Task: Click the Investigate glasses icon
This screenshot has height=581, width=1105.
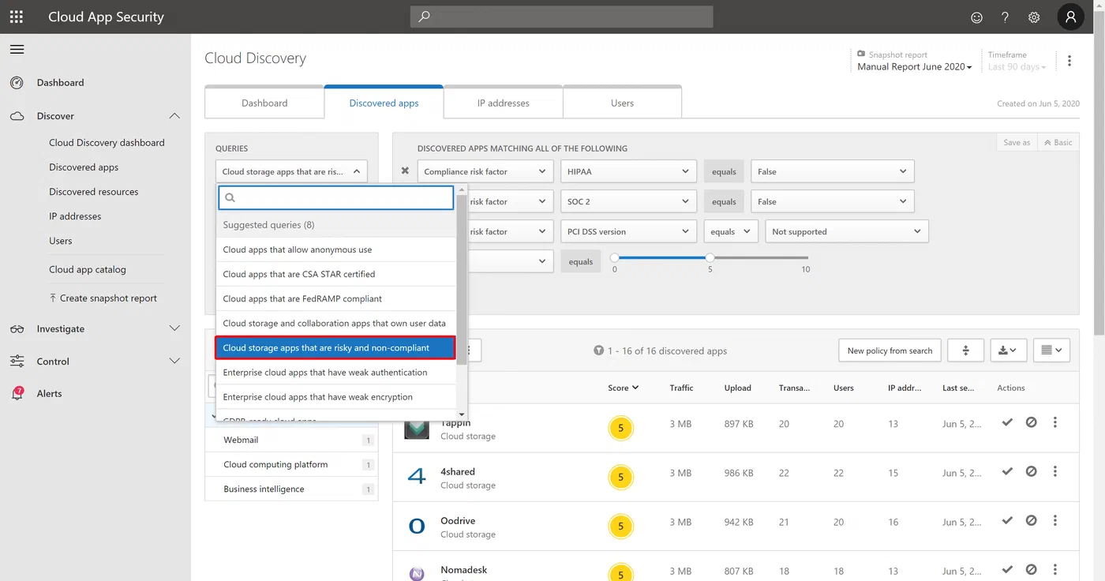Action: coord(17,329)
